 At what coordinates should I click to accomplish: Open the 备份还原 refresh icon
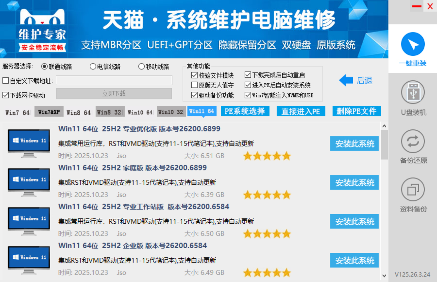tap(413, 141)
